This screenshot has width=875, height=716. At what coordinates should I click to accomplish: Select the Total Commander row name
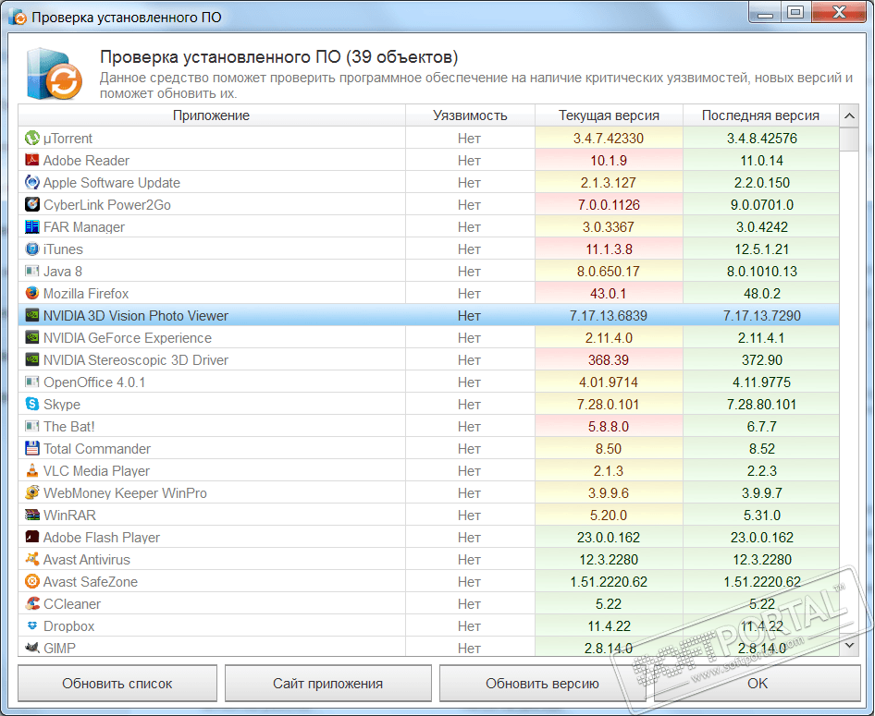click(97, 449)
